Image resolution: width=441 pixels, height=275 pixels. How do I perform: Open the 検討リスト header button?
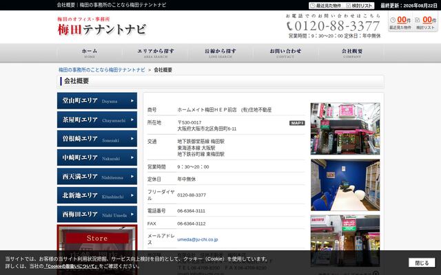(359, 5)
